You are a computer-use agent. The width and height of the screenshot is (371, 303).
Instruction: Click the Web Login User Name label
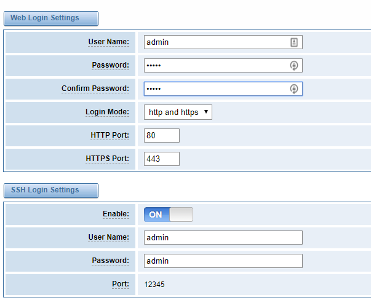(109, 42)
